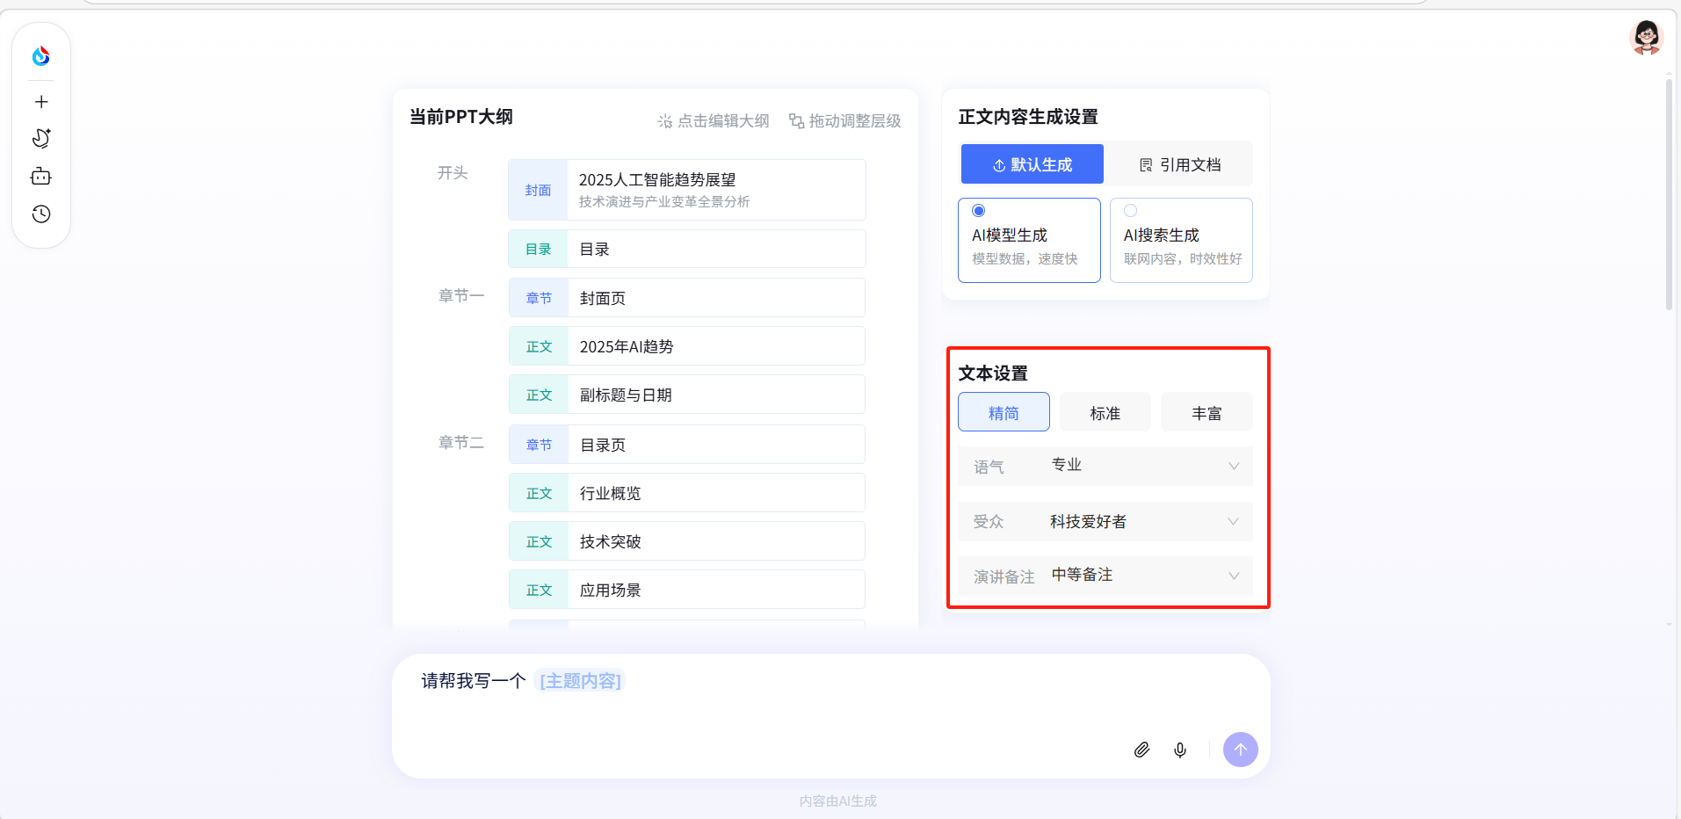Choose the 精简 text length option
This screenshot has height=819, width=1681.
coord(1004,413)
